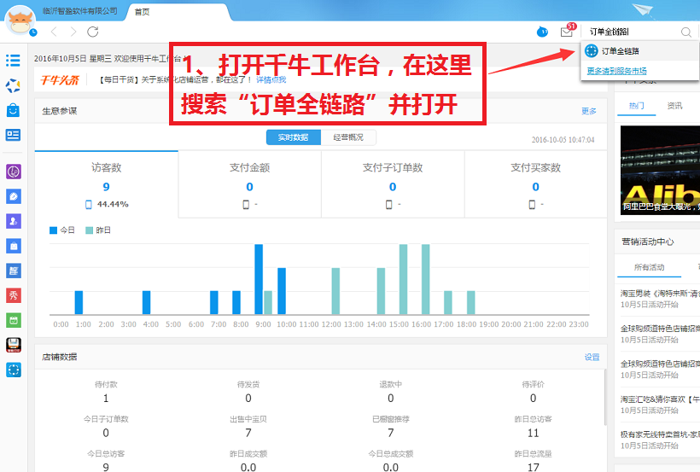Open the purple user plugin icon
Screen dimensions: 700x472
coord(14,221)
